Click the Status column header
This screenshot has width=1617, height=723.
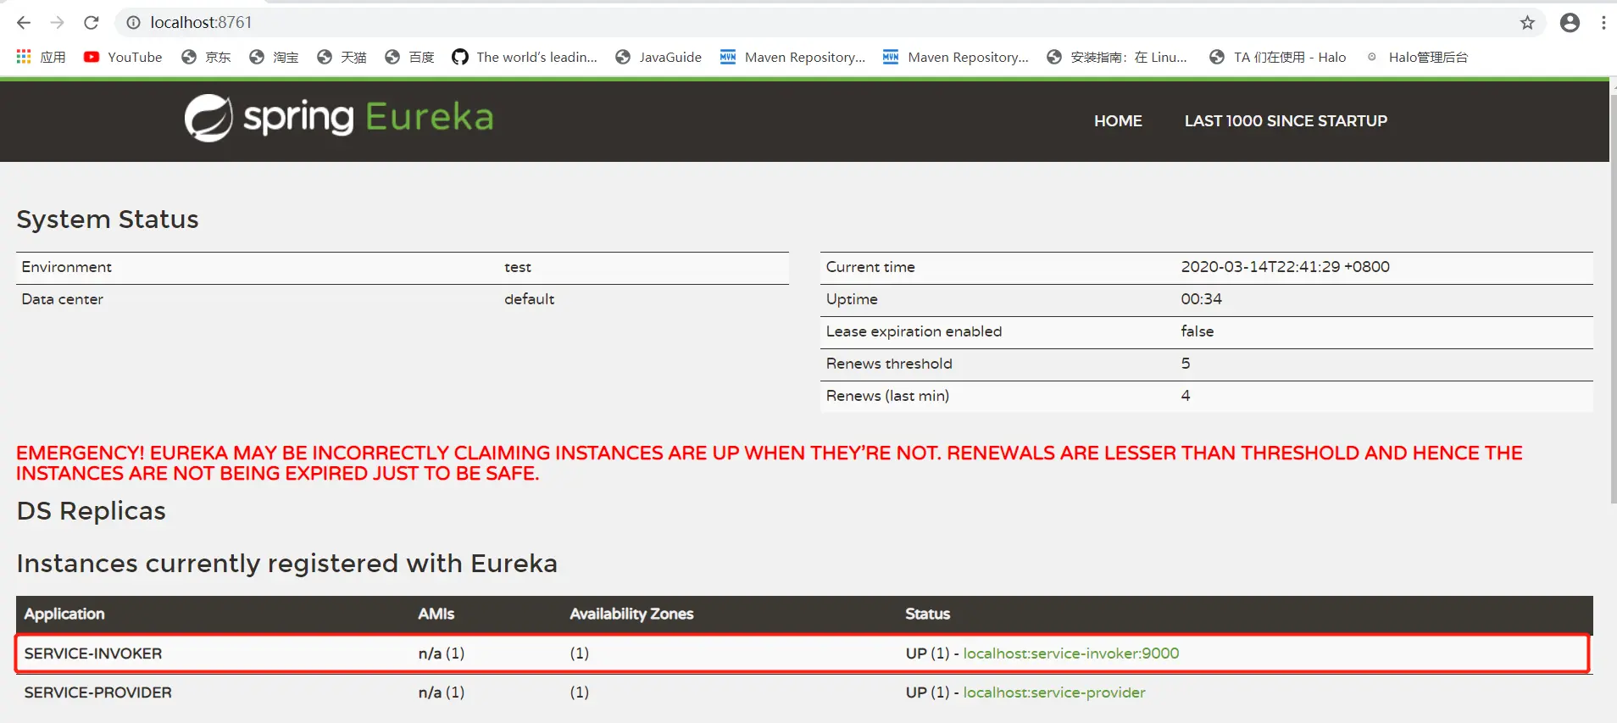[928, 614]
